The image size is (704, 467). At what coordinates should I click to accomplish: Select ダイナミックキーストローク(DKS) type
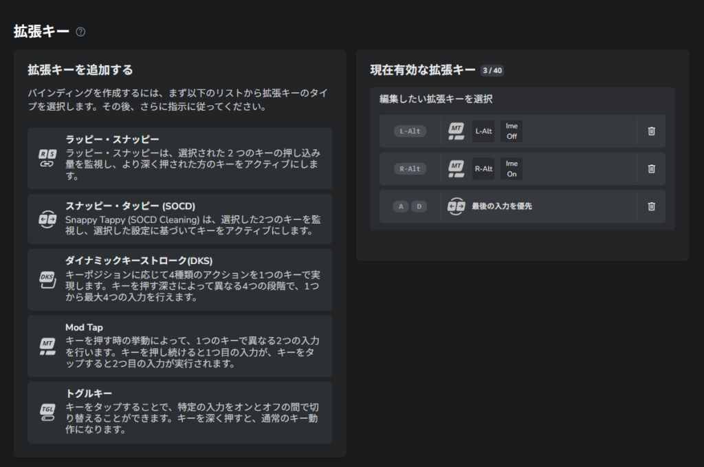[x=180, y=279]
